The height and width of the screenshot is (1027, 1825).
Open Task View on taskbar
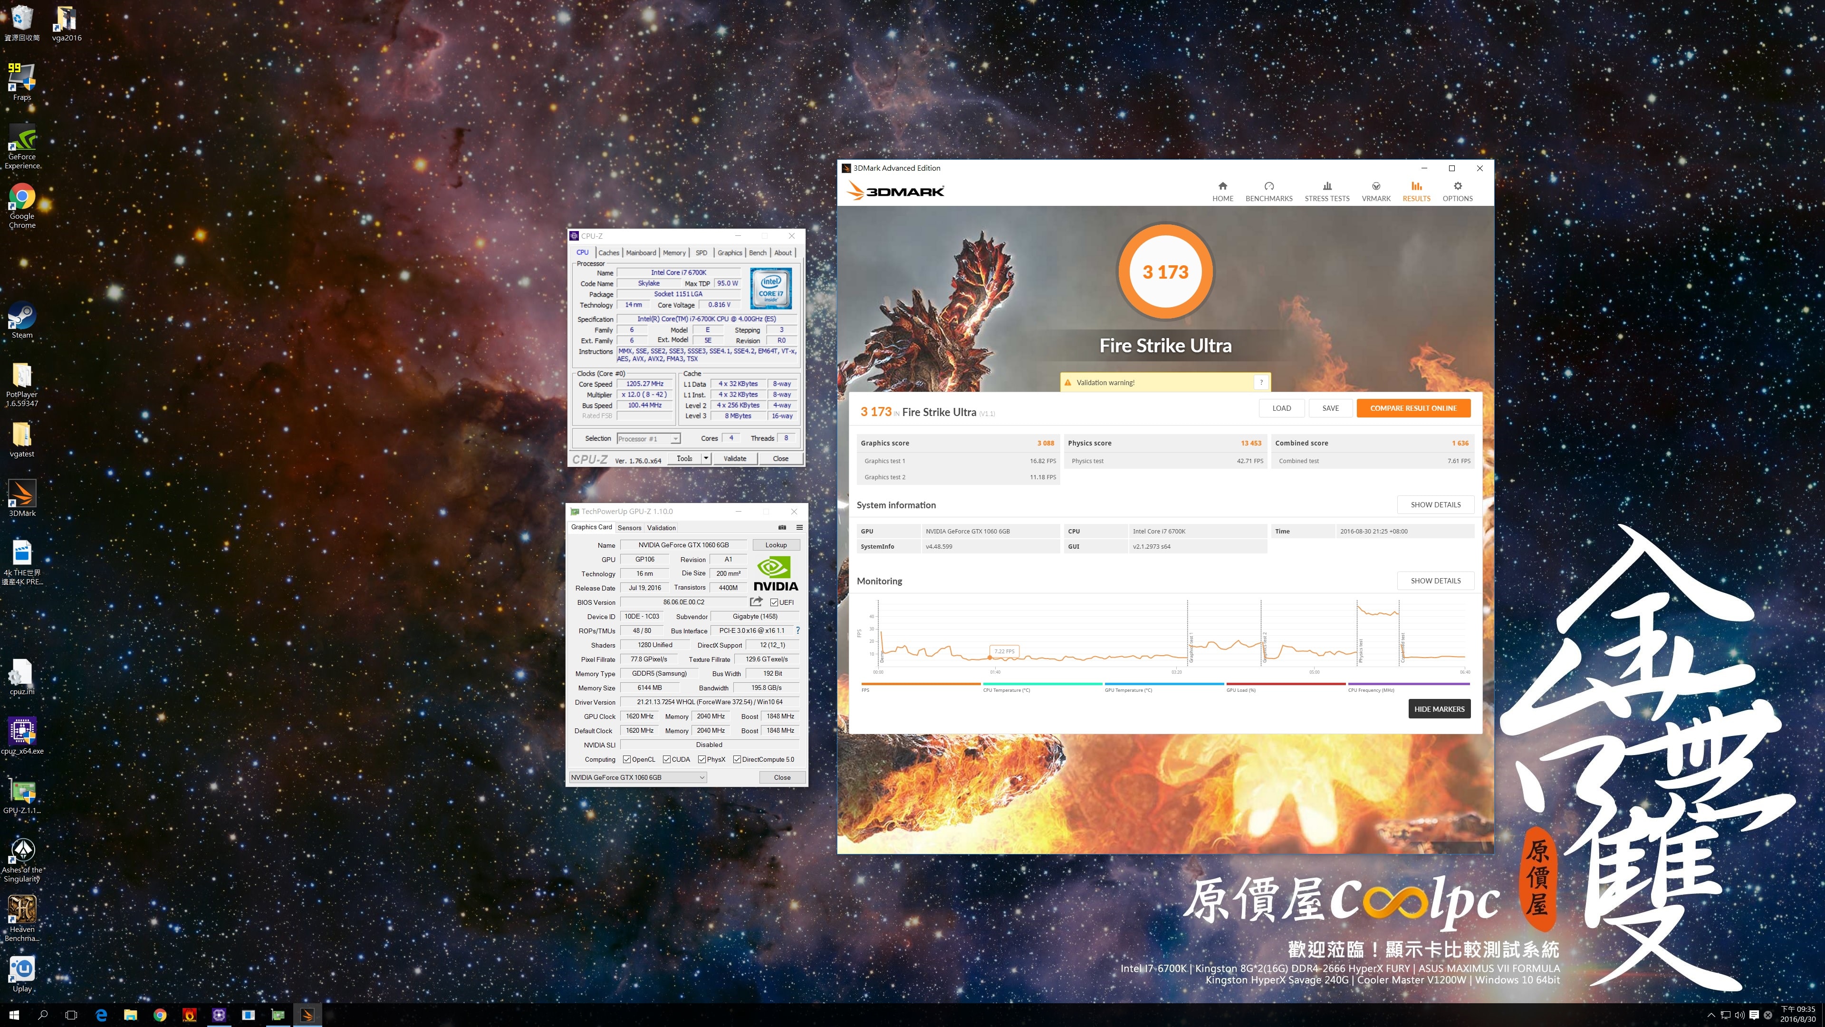pyautogui.click(x=71, y=1015)
